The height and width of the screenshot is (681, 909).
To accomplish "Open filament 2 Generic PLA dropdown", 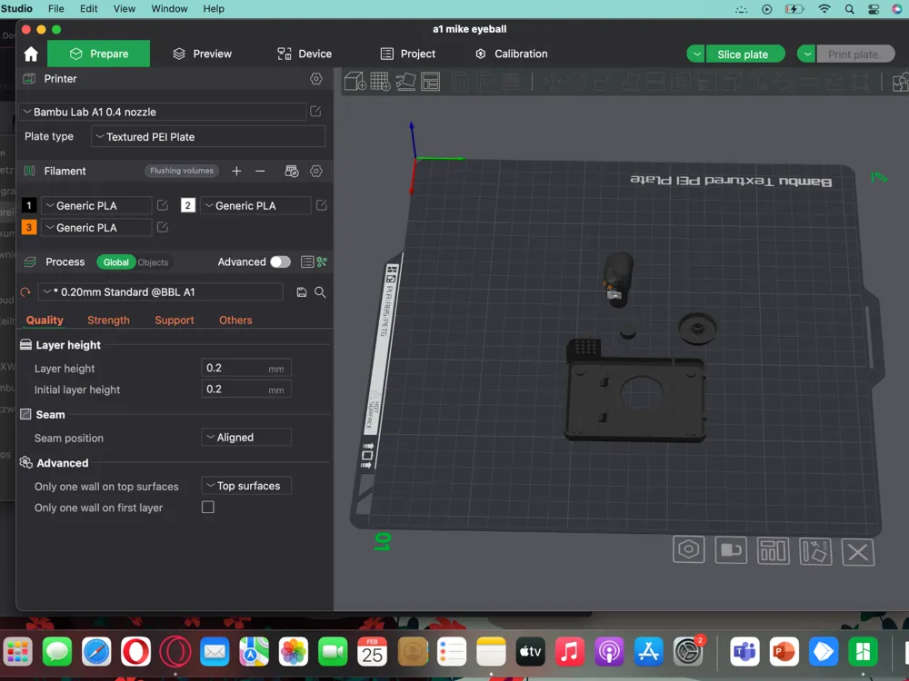I will (x=255, y=205).
